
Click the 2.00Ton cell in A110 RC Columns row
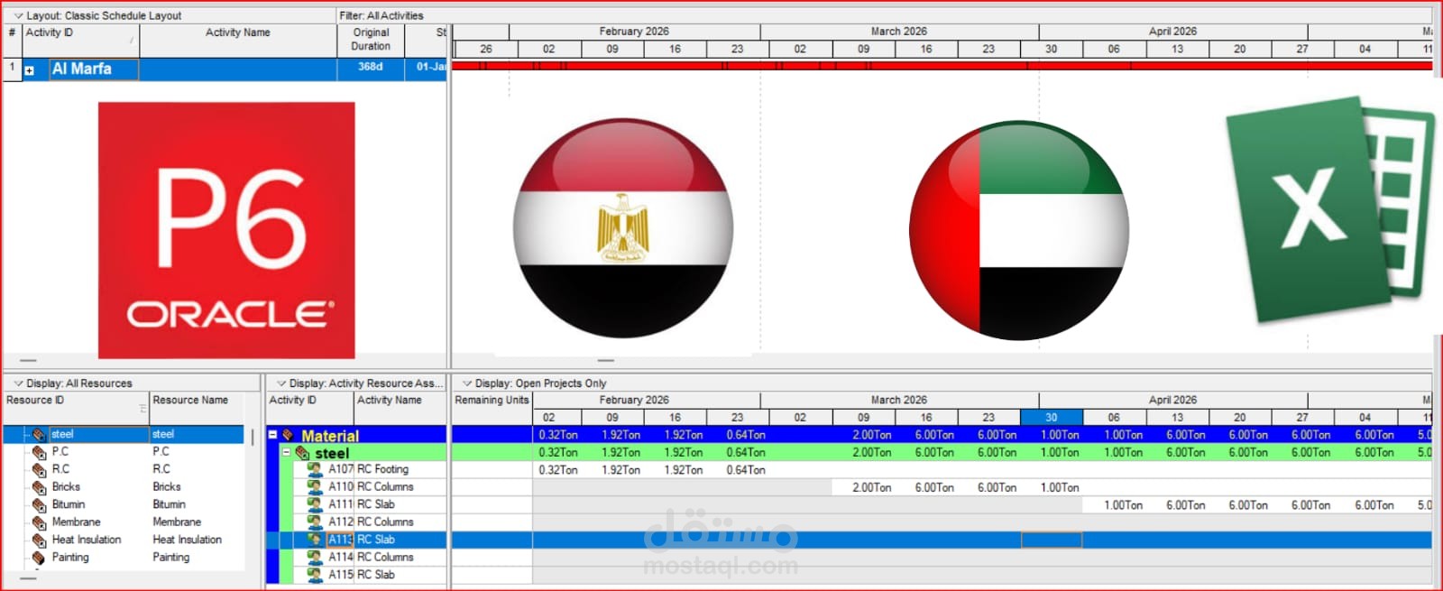pyautogui.click(x=872, y=488)
